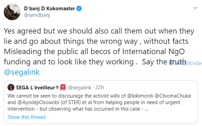Click the main tweet text body
Image resolution: width=202 pixels, height=126 pixels.
(99, 51)
